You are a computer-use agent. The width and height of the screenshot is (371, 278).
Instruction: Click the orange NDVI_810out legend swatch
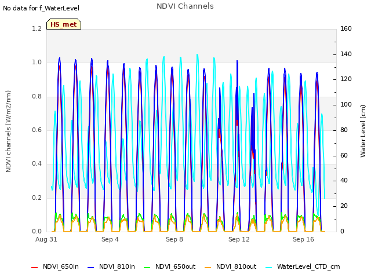(208, 268)
